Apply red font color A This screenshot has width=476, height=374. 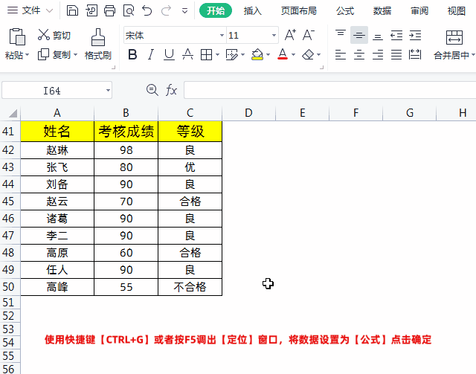(x=283, y=54)
